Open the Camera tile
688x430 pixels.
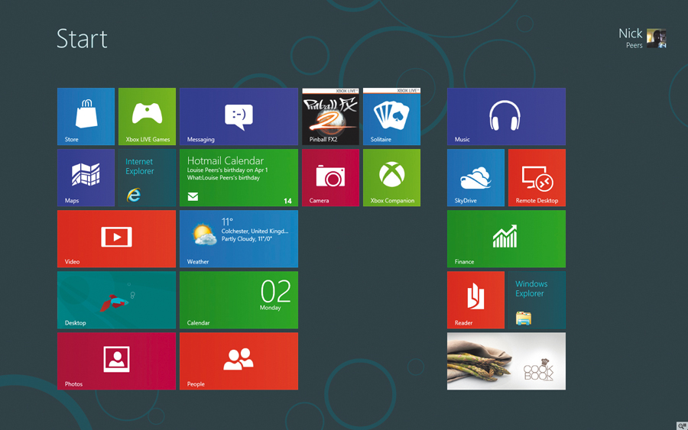[x=330, y=177]
